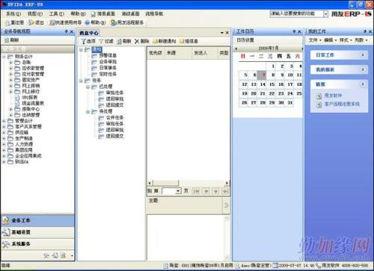
Task: Close the 消息中心 message center tab
Action: 227,33
